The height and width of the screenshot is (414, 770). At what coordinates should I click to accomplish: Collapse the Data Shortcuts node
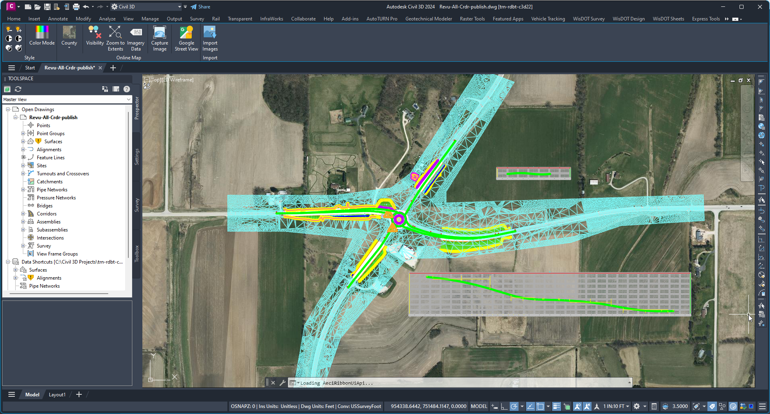pos(8,262)
